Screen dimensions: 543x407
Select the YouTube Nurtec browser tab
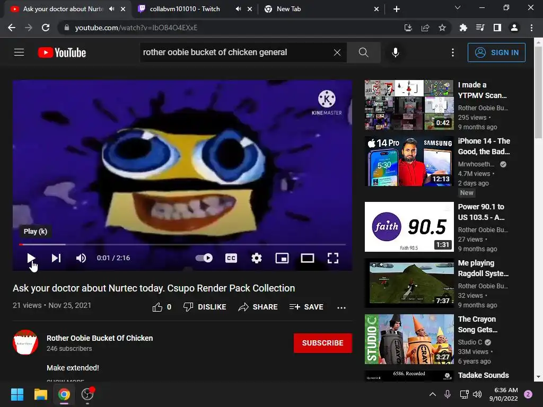point(63,9)
